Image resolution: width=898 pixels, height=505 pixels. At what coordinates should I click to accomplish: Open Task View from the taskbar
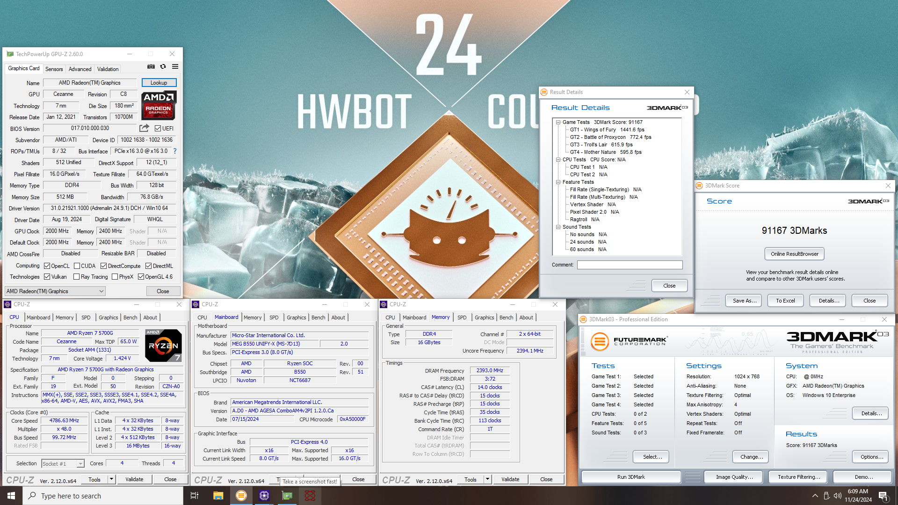pos(195,496)
